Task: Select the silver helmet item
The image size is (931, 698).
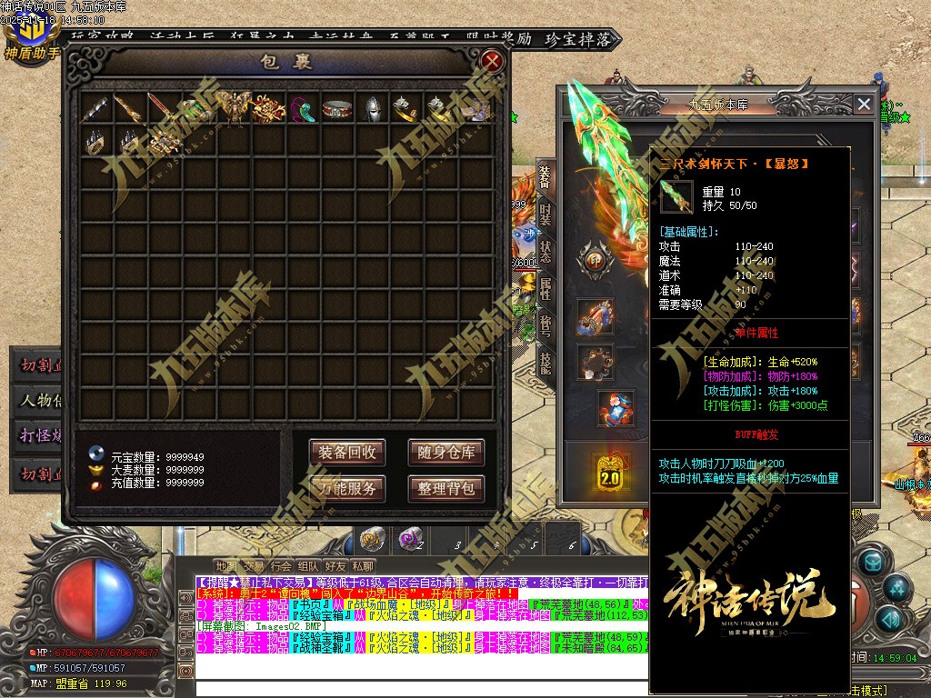Action: (372, 109)
